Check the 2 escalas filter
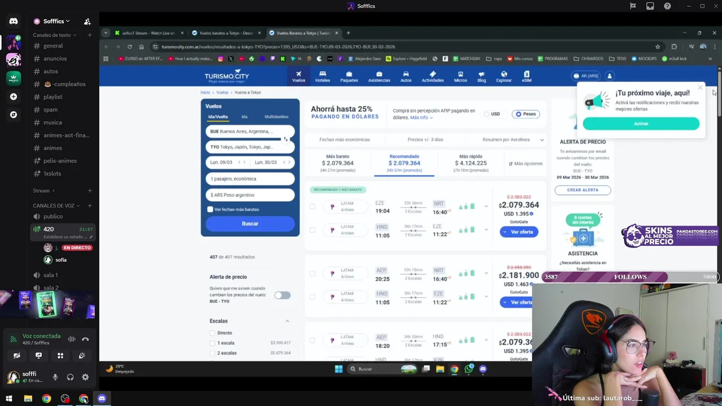The width and height of the screenshot is (722, 406). tap(212, 353)
